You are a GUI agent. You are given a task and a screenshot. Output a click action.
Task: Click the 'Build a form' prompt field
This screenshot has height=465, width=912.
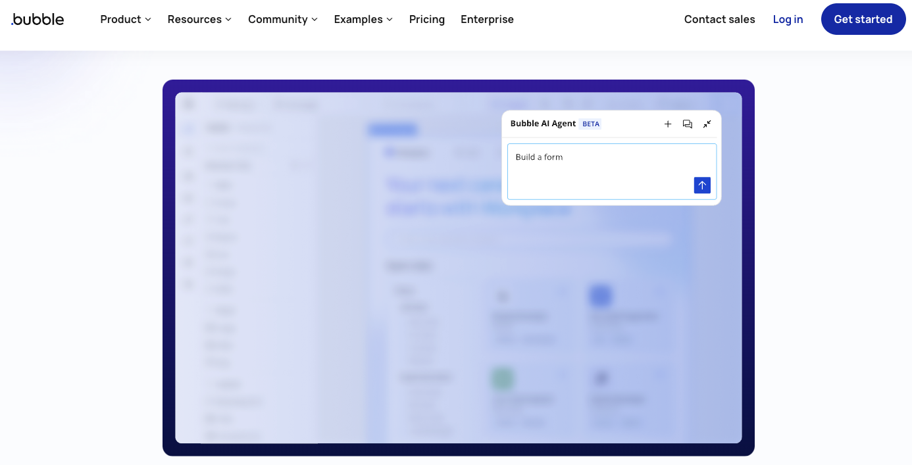coord(612,172)
